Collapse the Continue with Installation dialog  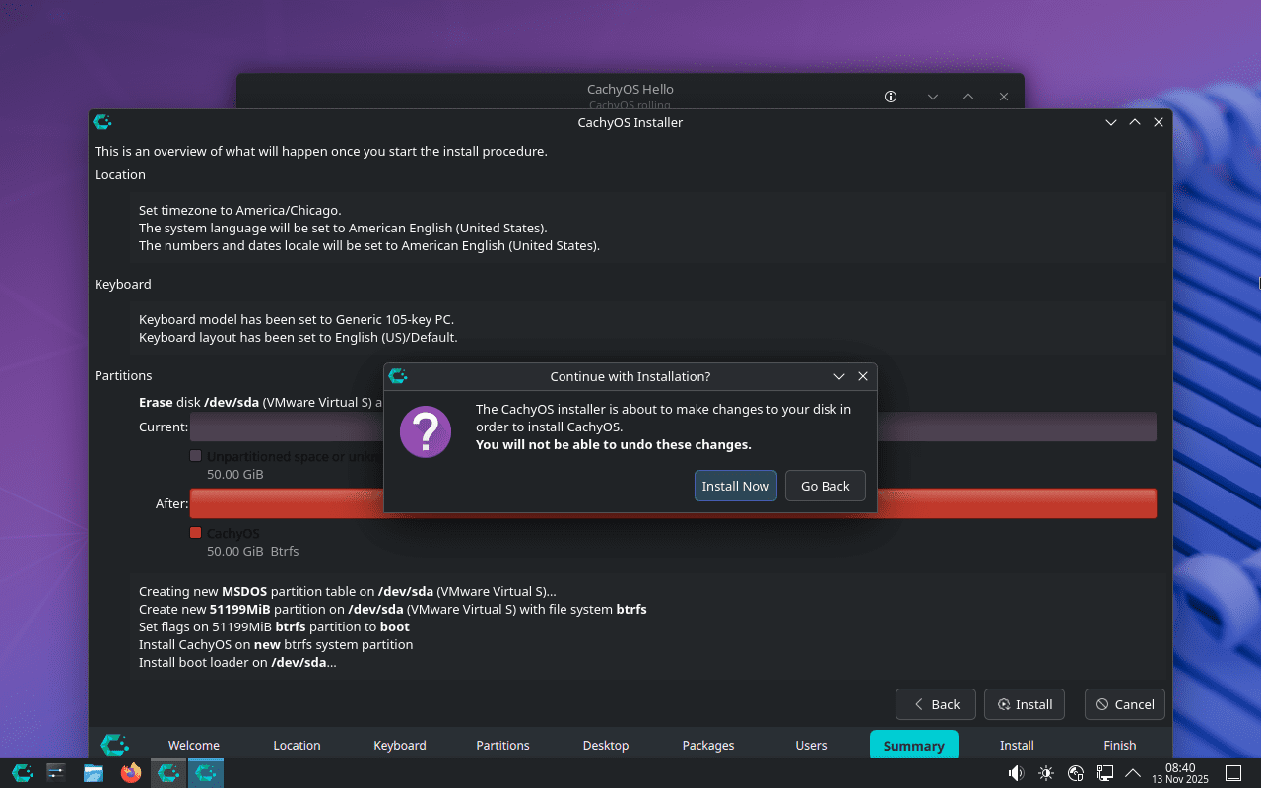coord(838,376)
